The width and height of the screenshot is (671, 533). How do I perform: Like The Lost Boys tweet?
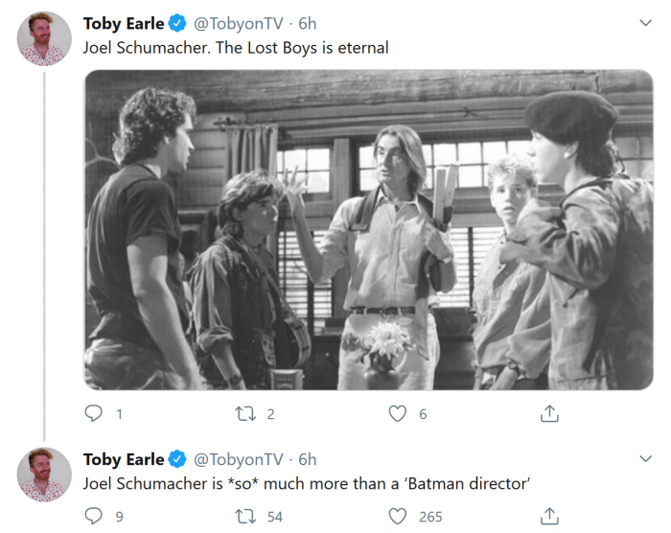point(397,413)
